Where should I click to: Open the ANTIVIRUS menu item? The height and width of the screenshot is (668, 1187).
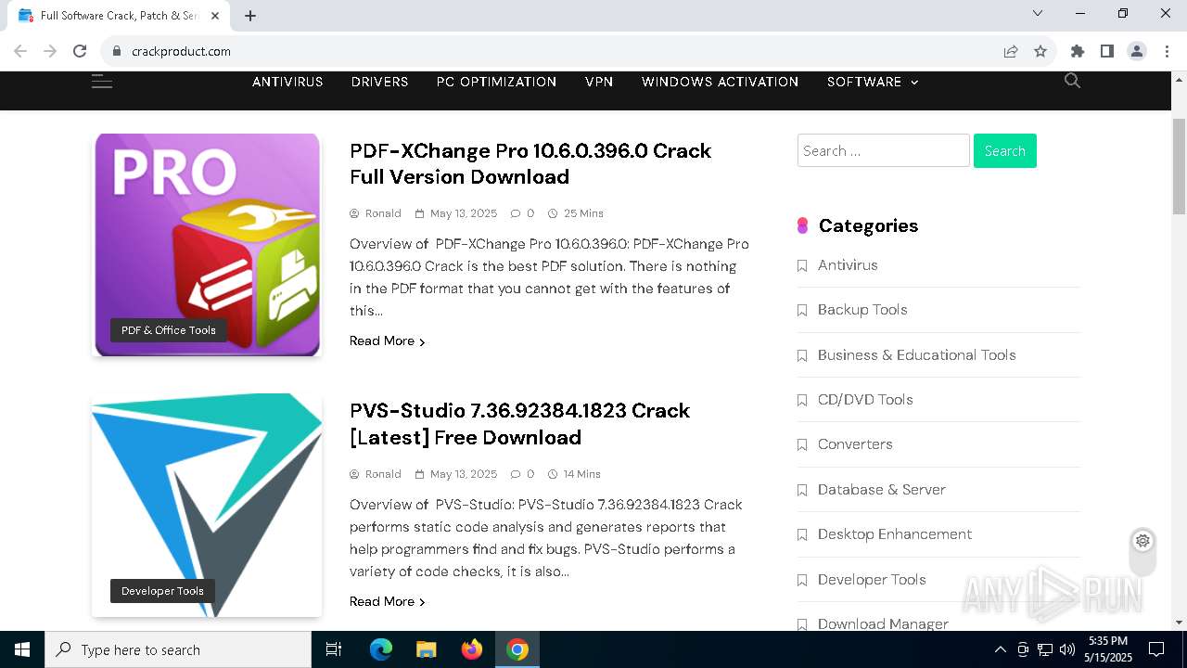tap(287, 82)
